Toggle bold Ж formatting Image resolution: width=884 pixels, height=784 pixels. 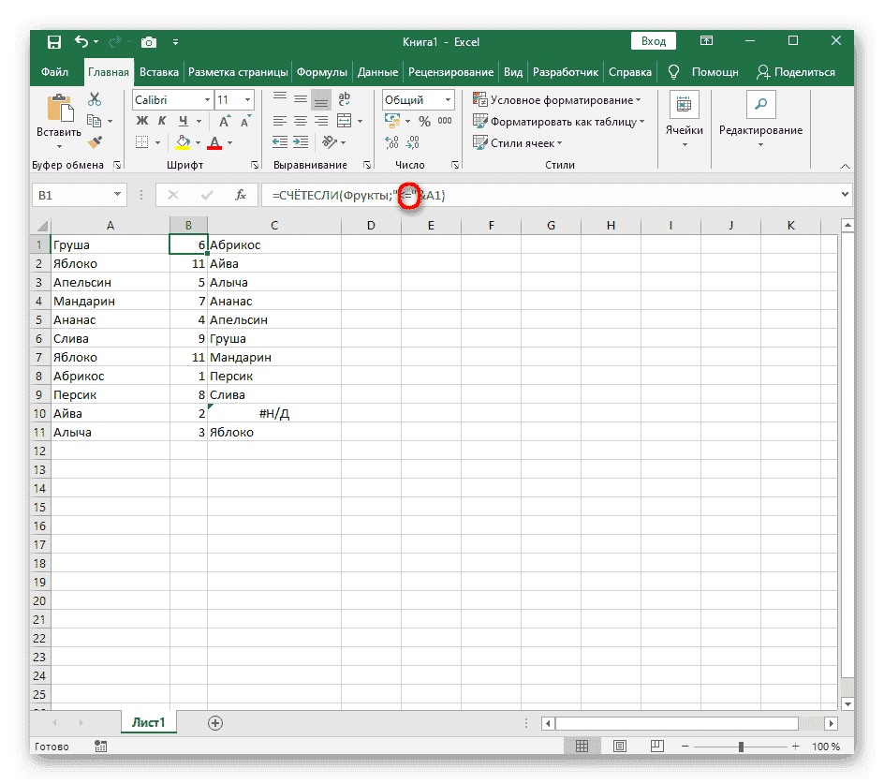coord(142,121)
